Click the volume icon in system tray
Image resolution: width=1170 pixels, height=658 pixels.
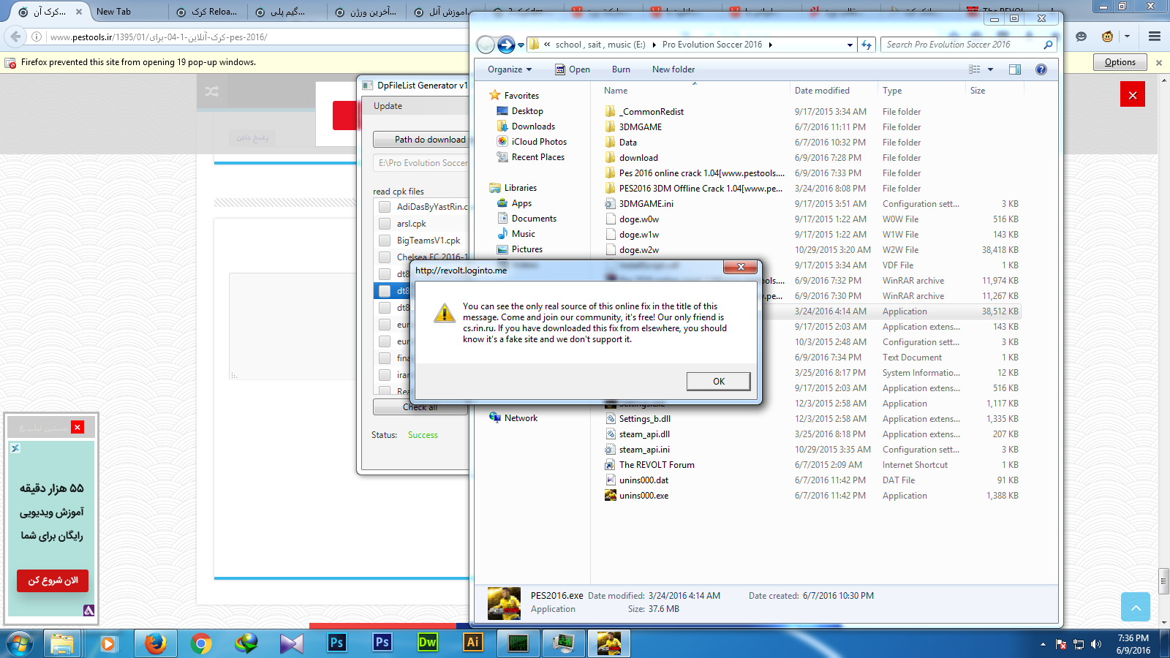[x=1095, y=644]
